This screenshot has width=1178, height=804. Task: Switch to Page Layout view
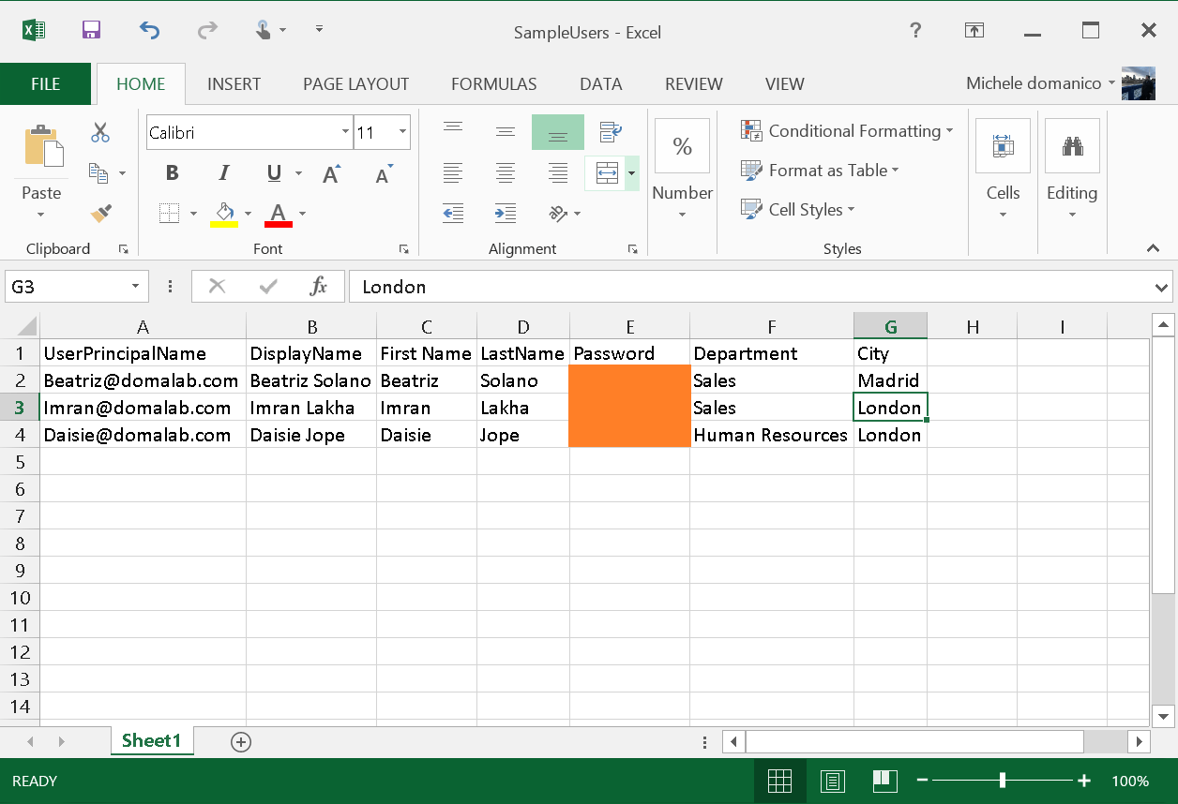tap(832, 781)
